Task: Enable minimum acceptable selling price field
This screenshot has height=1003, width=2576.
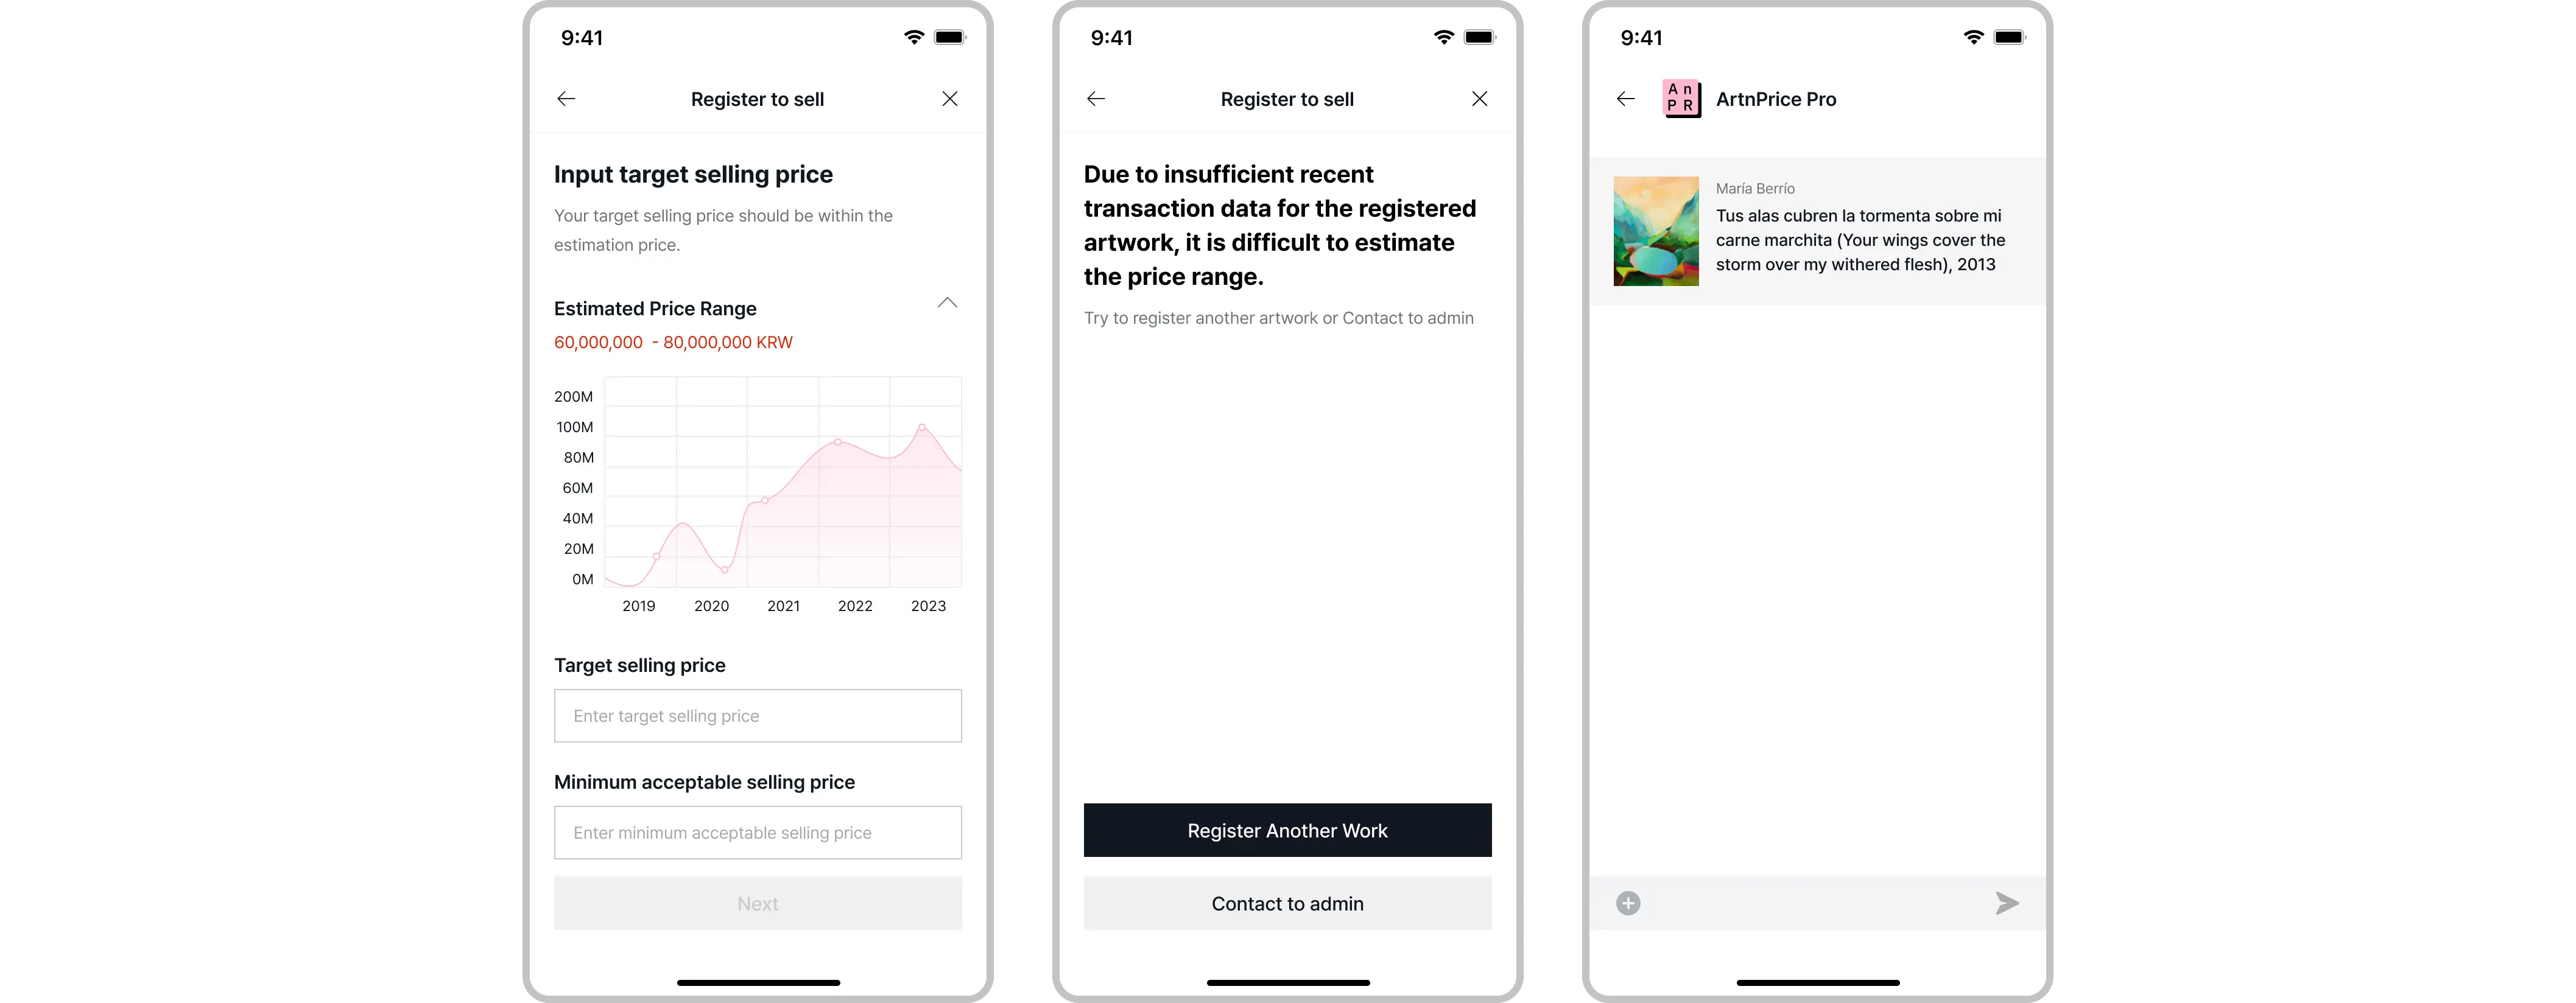Action: 758,832
